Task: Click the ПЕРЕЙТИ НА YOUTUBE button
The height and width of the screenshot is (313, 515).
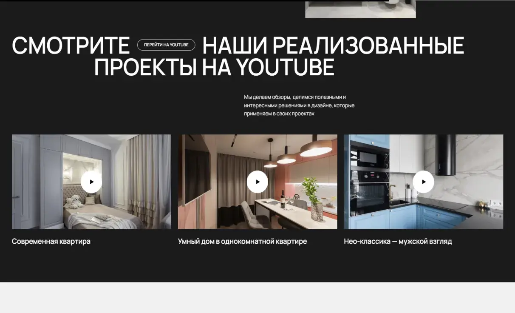Action: [x=166, y=45]
